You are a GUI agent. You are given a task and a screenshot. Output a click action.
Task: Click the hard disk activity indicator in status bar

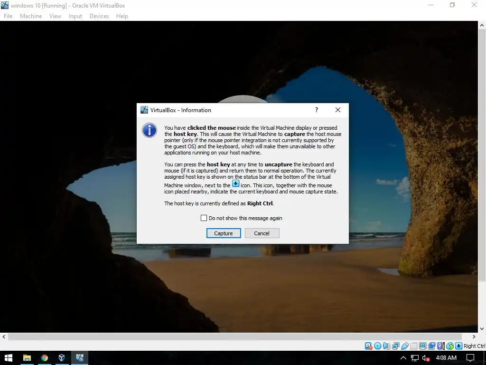point(368,346)
